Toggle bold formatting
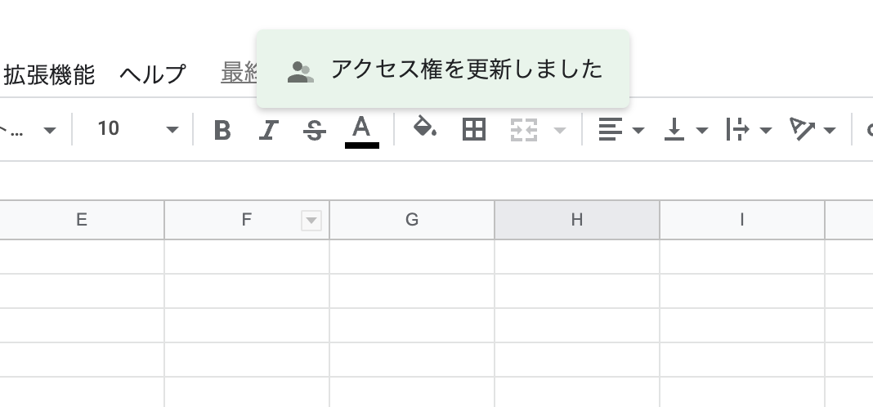The width and height of the screenshot is (873, 407). tap(222, 130)
